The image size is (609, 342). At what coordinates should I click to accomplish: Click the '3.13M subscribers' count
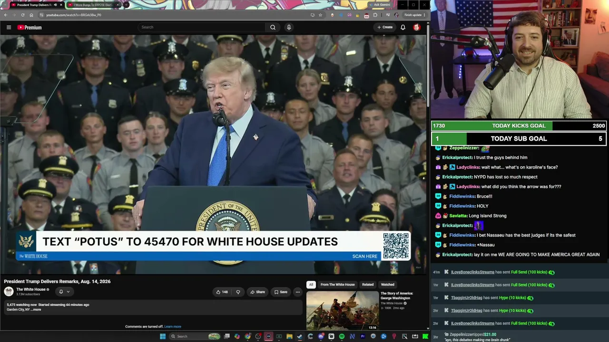[x=28, y=294]
